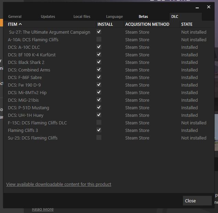Screen dimensions: 218x213
Task: Click the Close button at the bottom
Action: tap(197, 201)
